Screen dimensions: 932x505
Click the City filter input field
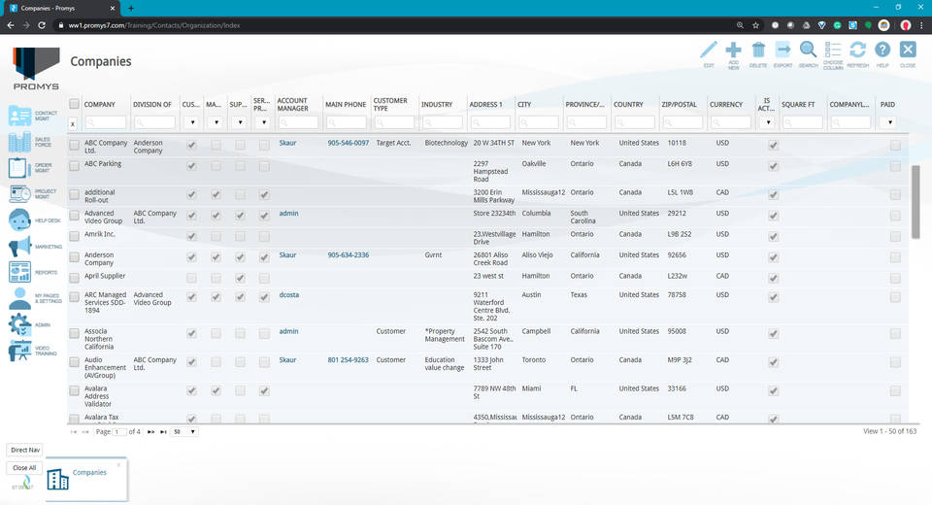[538, 122]
